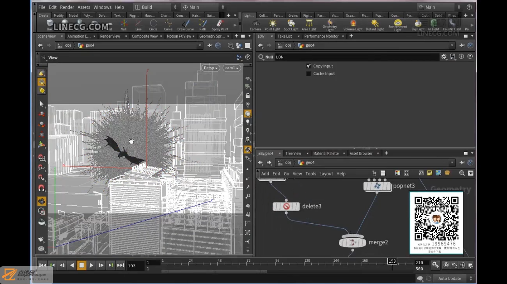Click the current frame field showing 193

click(135, 266)
